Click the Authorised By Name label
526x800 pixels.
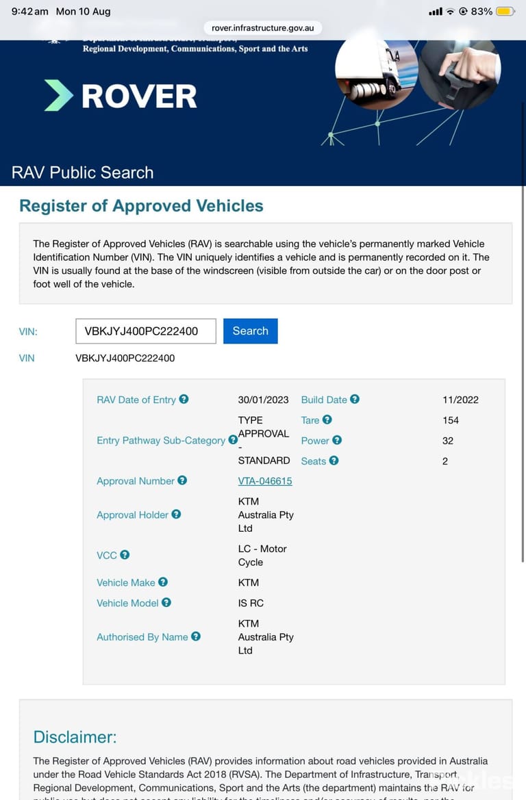pyautogui.click(x=142, y=636)
